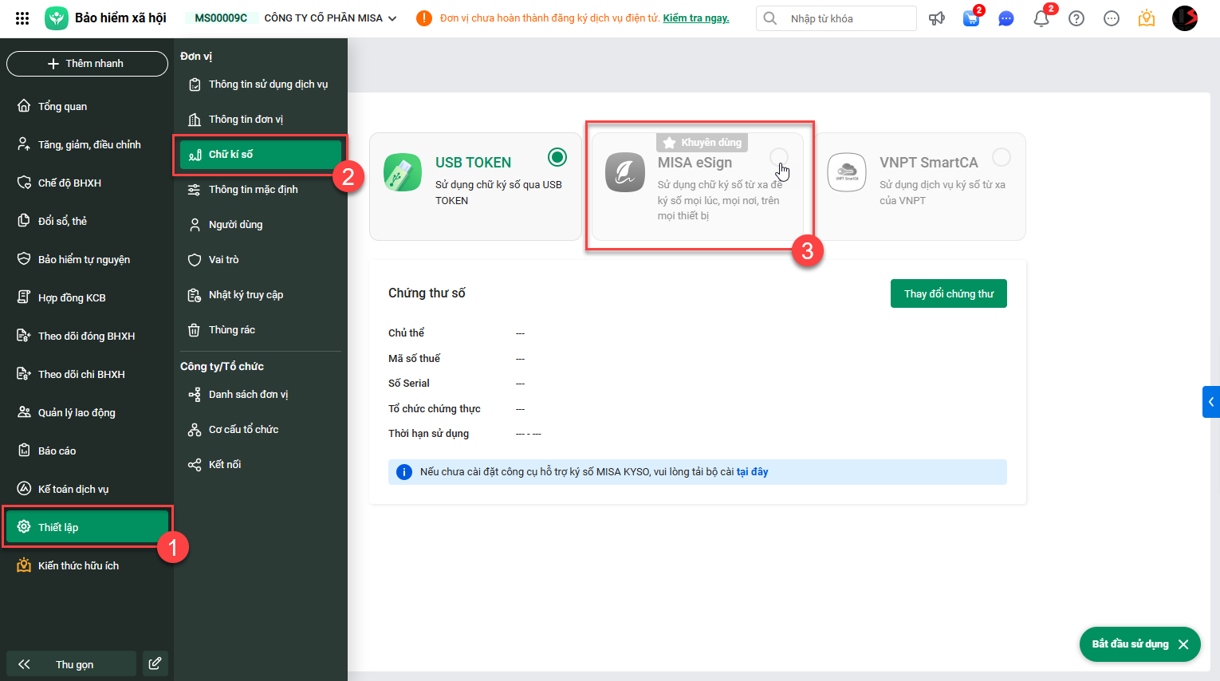Viewport: 1220px width, 681px height.
Task: Open Quản lý lao động menu
Action: point(87,412)
